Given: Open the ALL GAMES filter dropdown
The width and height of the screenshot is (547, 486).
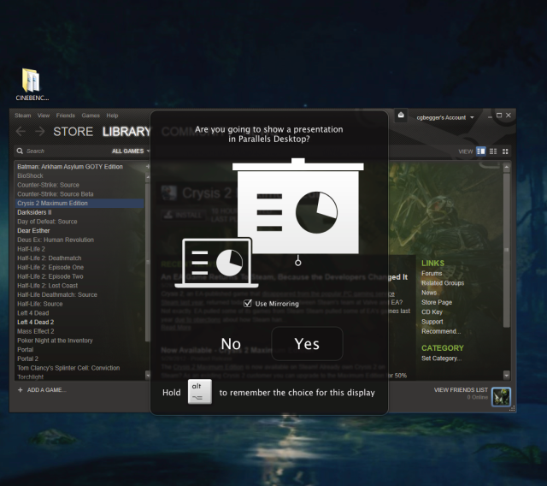Looking at the screenshot, I should [131, 151].
